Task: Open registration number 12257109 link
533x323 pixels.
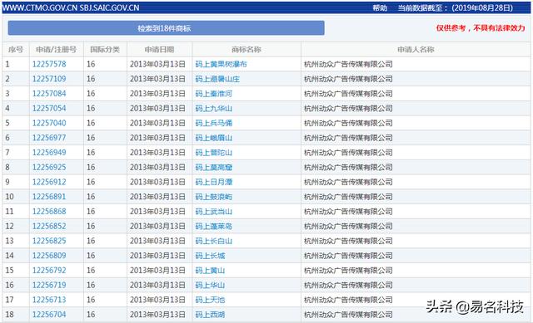Action: 49,79
